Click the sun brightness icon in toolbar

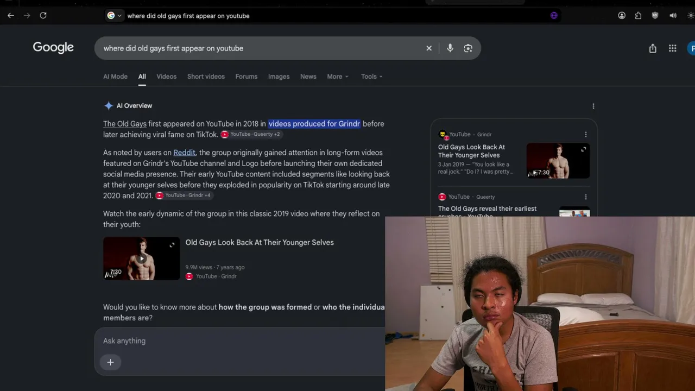[x=691, y=16]
